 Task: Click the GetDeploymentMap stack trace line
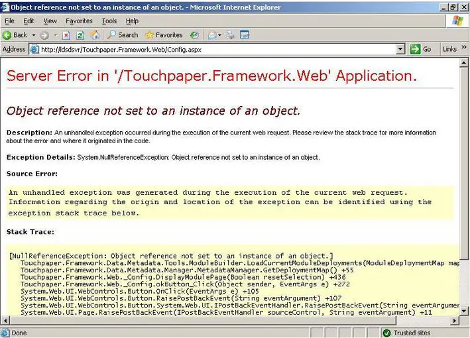[x=187, y=270]
